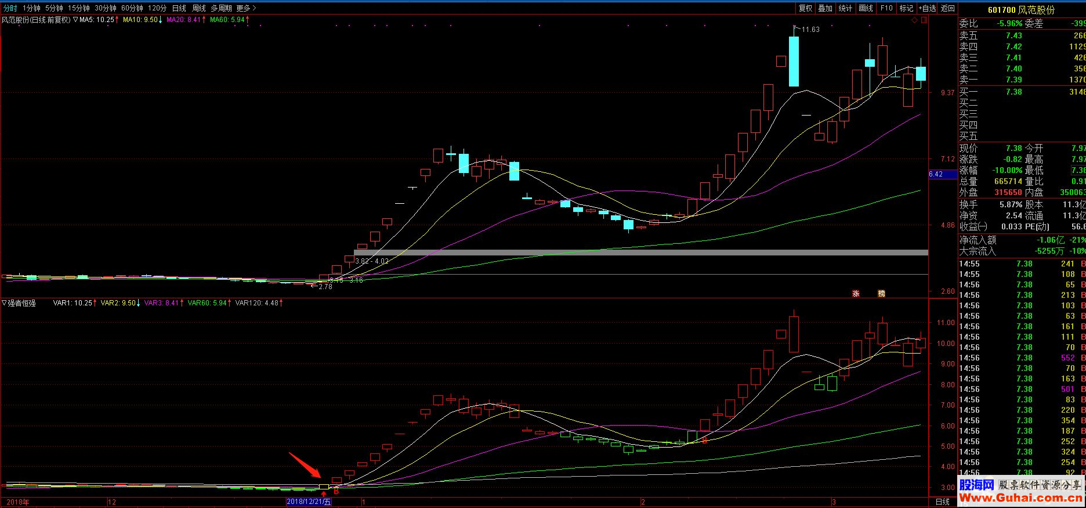Expand the 更多 periods menu
The image size is (1086, 508).
pyautogui.click(x=246, y=8)
